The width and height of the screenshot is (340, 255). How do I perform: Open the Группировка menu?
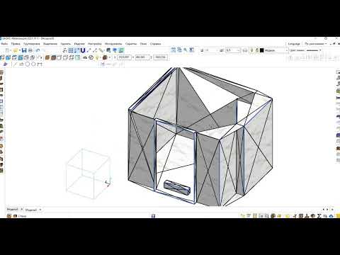[x=32, y=44]
